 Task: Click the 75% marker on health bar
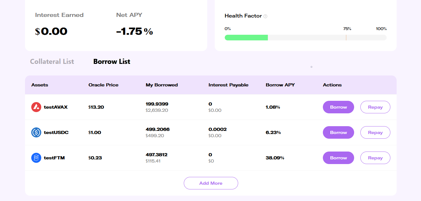click(346, 38)
